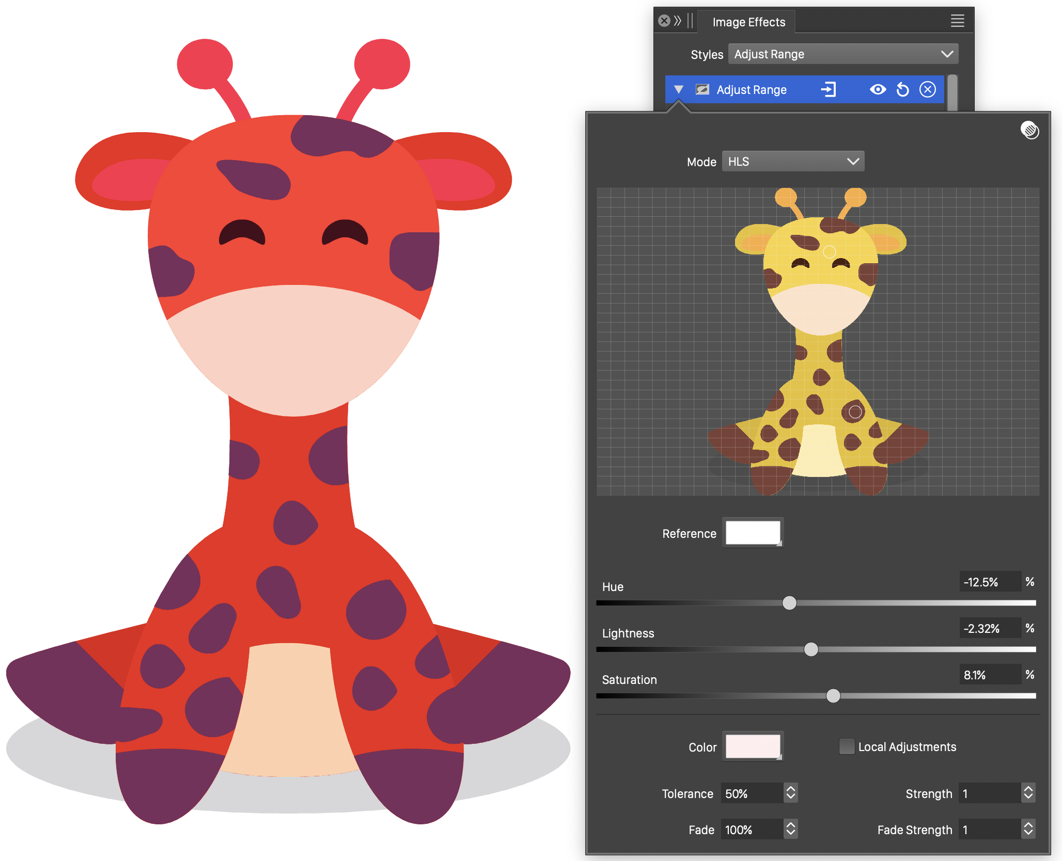Image resolution: width=1062 pixels, height=861 pixels.
Task: Click the Adjust Range effect type icon
Action: point(702,89)
